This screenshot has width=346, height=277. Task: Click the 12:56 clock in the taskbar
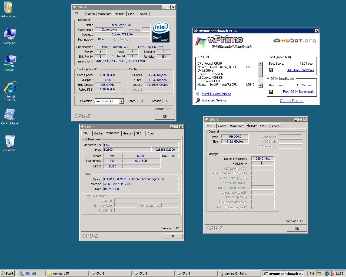[339, 273]
